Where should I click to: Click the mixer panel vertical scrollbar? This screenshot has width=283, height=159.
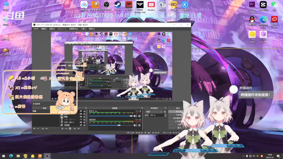143,119
